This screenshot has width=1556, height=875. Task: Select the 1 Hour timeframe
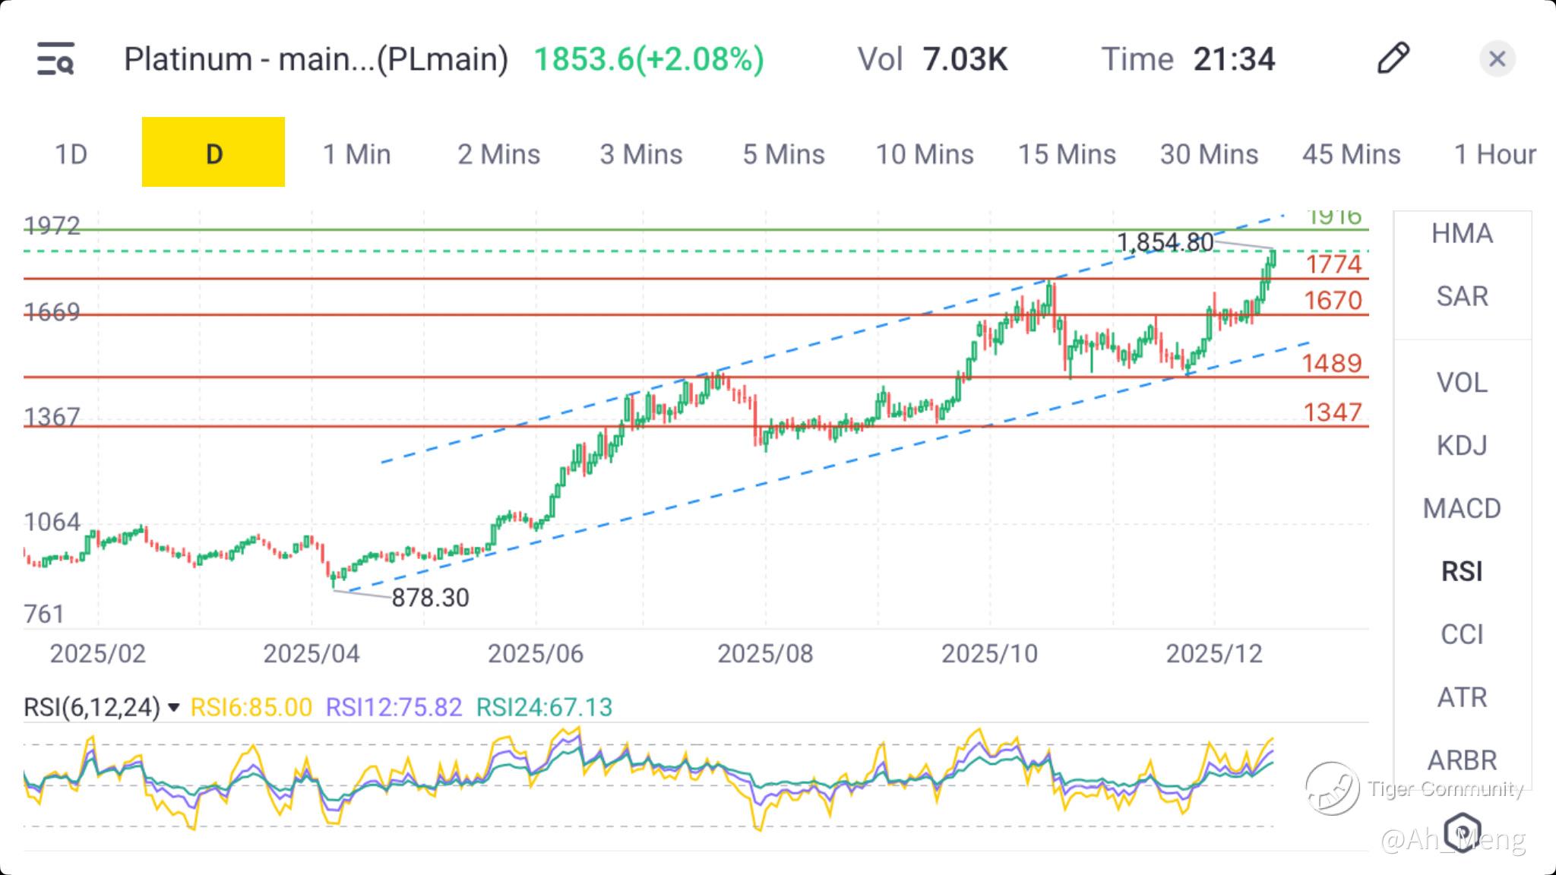[x=1494, y=154]
